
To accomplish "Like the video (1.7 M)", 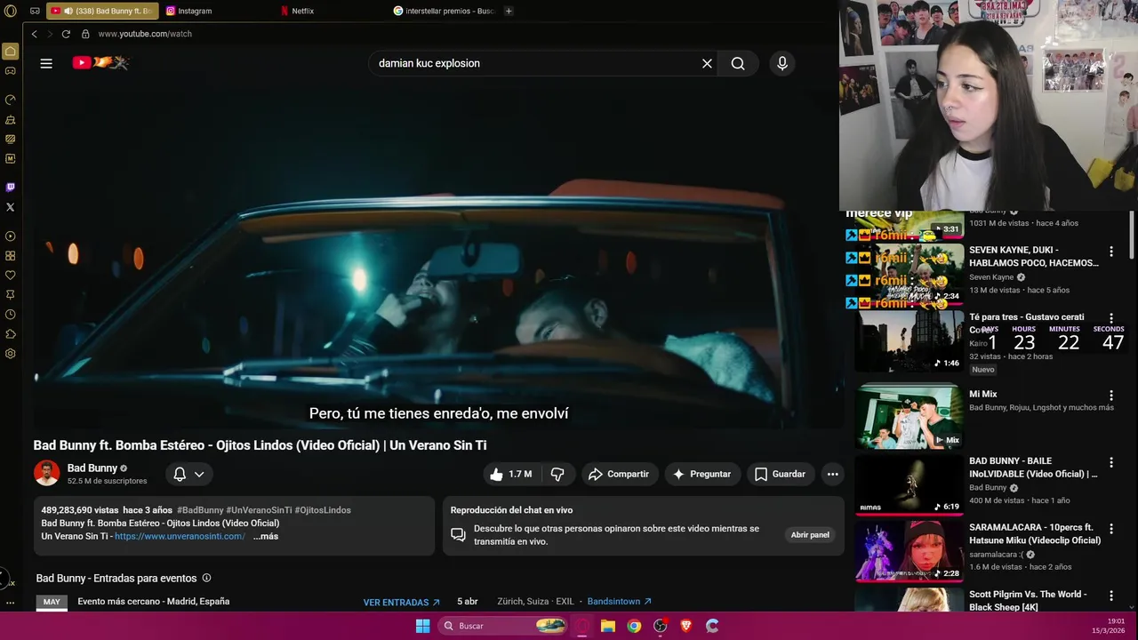I will coord(511,474).
